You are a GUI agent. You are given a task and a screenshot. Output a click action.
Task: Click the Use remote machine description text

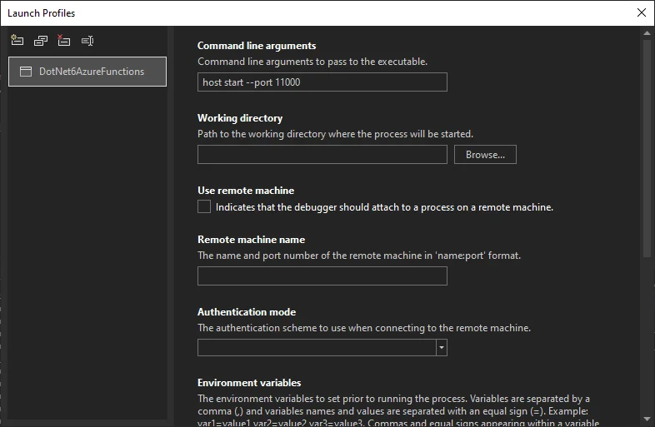coord(384,207)
